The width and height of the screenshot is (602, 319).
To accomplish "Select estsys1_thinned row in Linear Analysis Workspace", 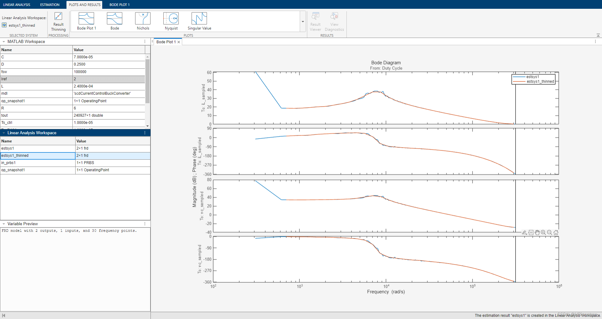I will click(x=75, y=156).
